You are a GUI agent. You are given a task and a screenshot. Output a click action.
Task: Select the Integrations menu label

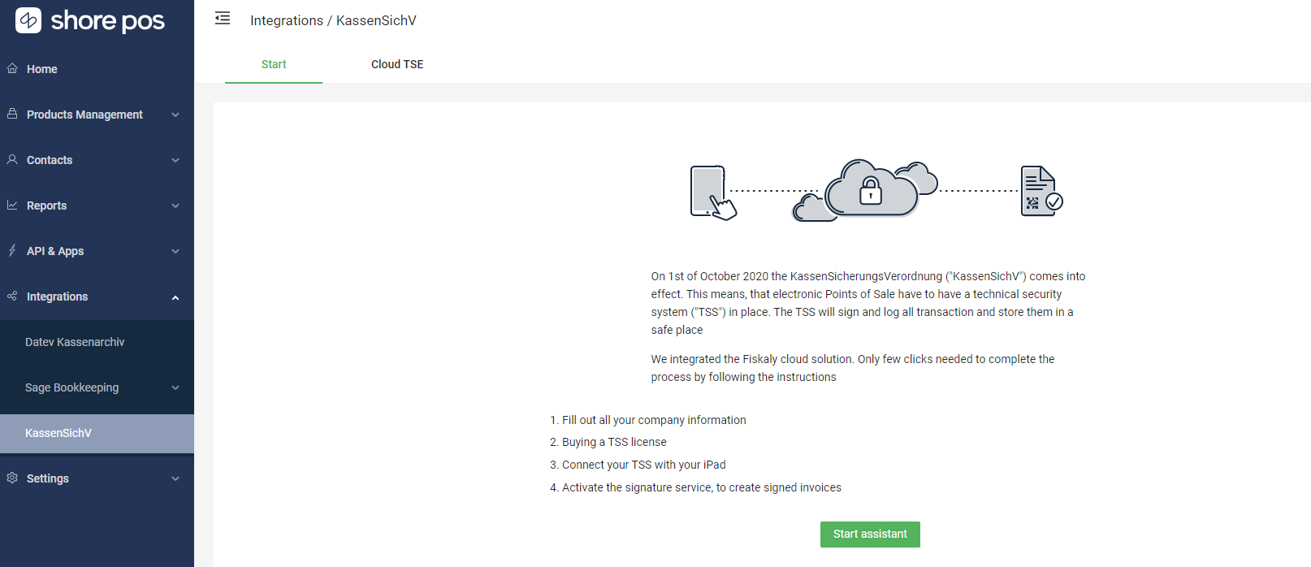[57, 296]
